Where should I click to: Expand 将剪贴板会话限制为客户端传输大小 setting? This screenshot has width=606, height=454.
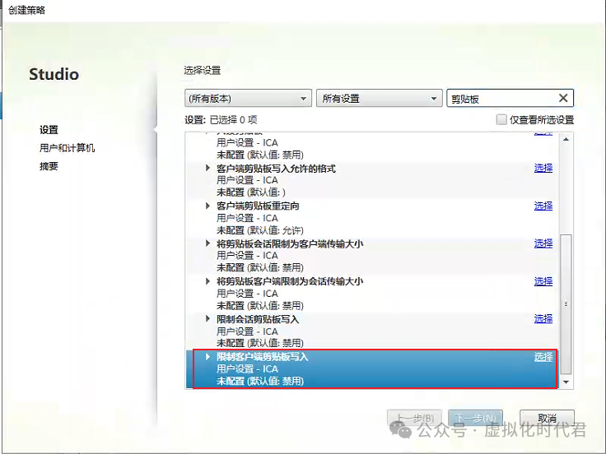pos(207,243)
